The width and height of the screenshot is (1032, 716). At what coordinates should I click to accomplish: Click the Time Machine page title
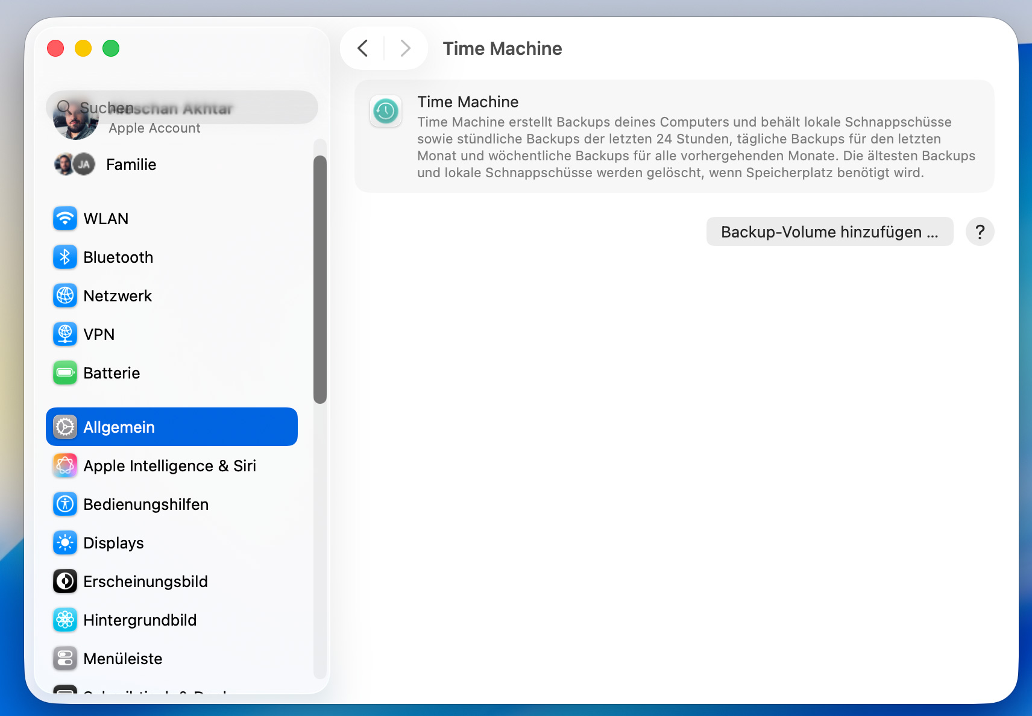502,48
